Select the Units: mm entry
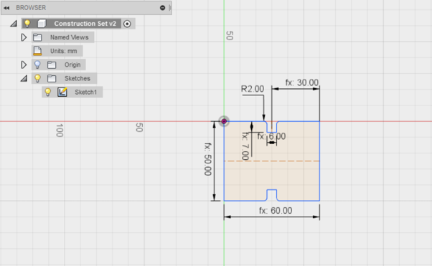The image size is (432, 266). pyautogui.click(x=63, y=51)
